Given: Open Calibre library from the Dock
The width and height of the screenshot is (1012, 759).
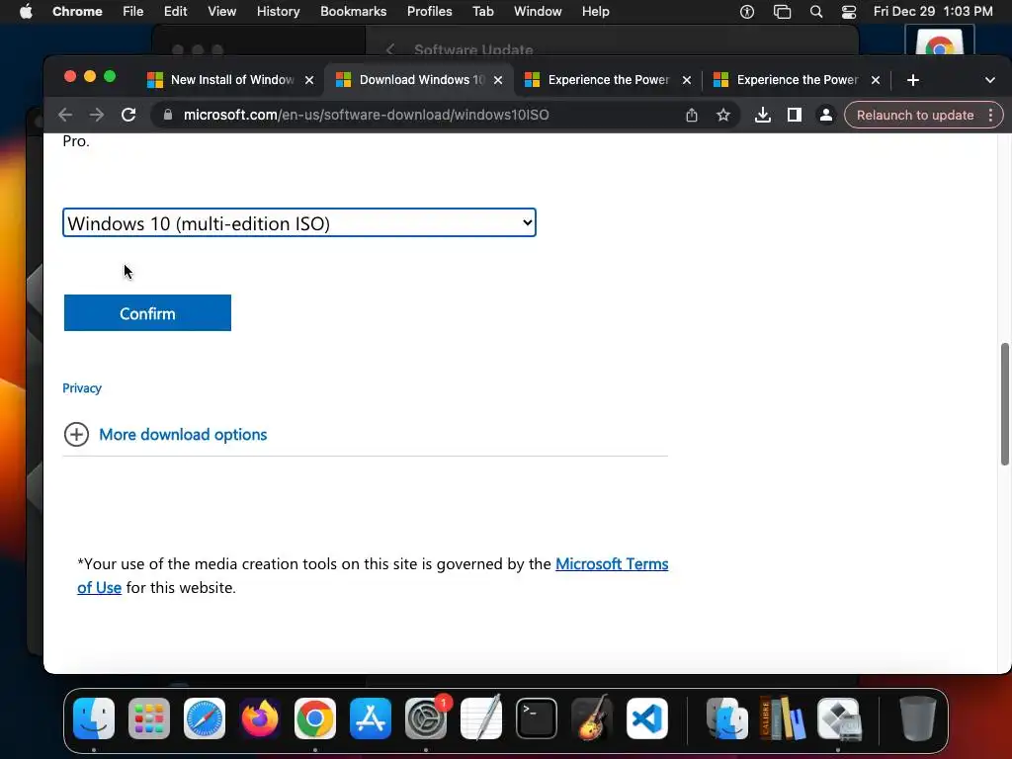Looking at the screenshot, I should [x=783, y=718].
